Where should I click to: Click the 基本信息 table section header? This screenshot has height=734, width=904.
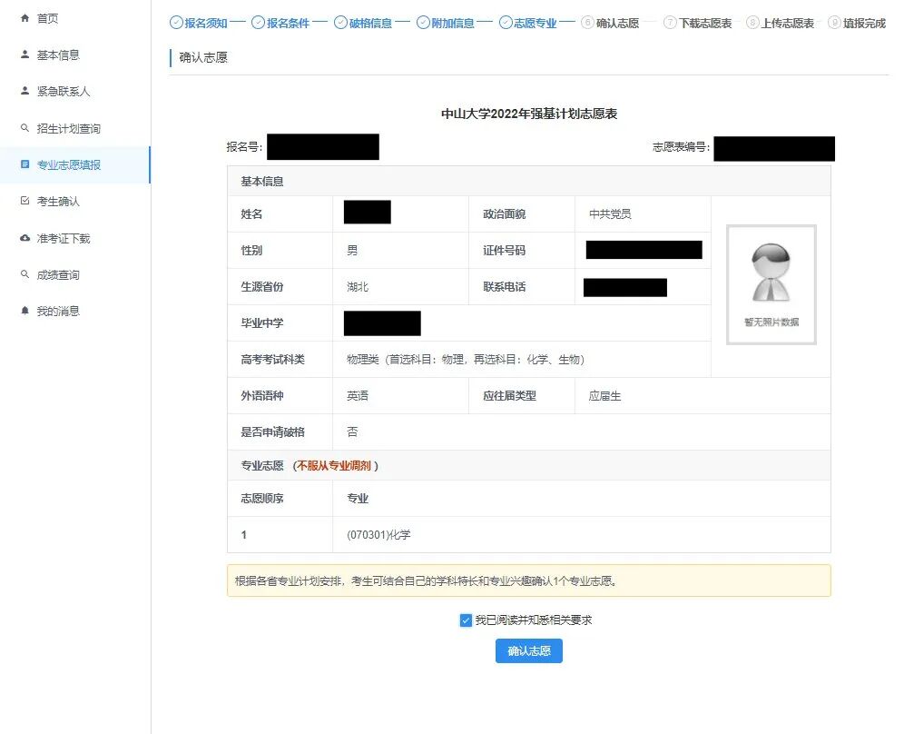click(x=528, y=181)
